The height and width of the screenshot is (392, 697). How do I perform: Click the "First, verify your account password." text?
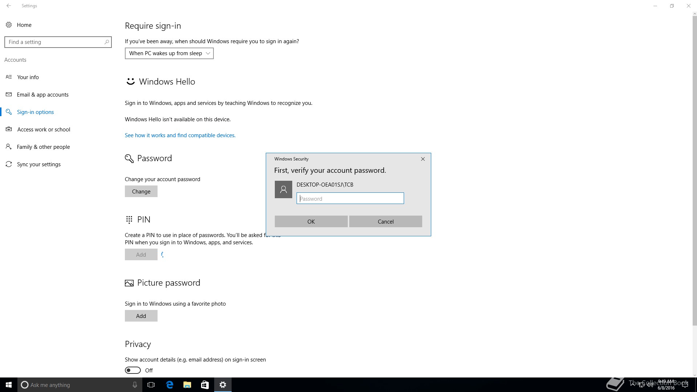pyautogui.click(x=330, y=170)
